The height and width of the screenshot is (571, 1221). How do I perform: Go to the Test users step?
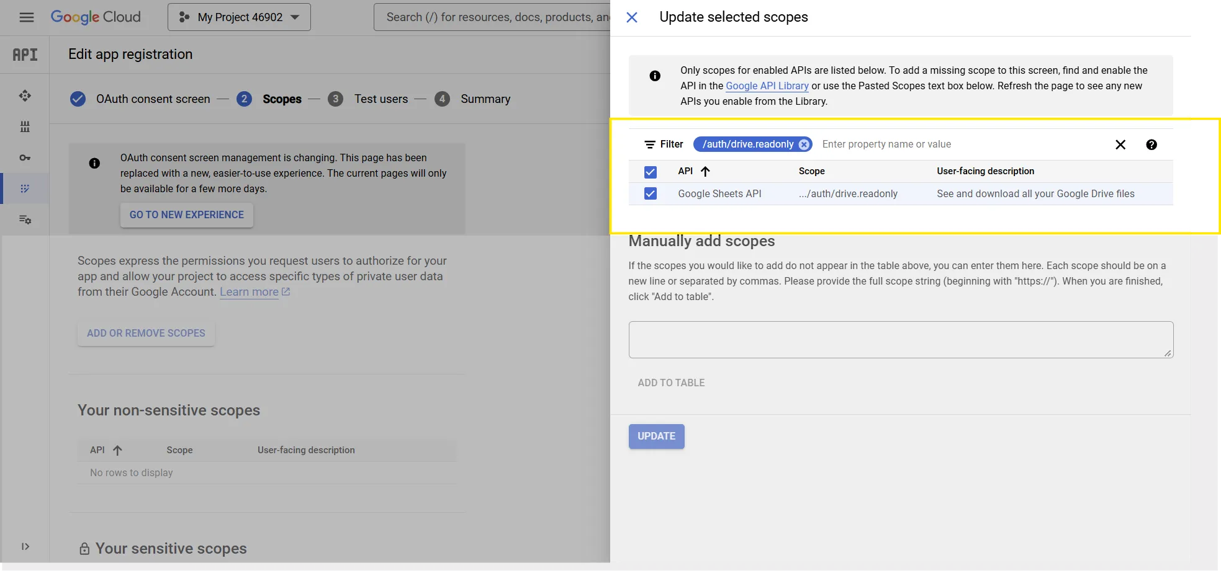(x=368, y=99)
